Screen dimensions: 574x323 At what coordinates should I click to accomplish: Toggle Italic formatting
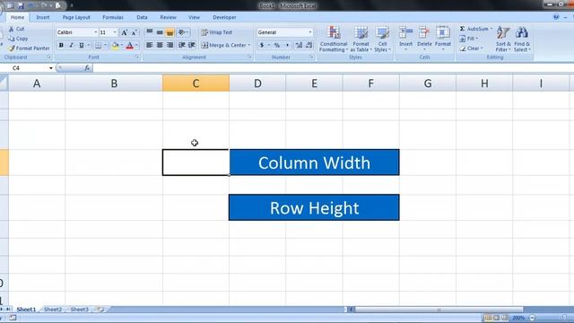71,45
